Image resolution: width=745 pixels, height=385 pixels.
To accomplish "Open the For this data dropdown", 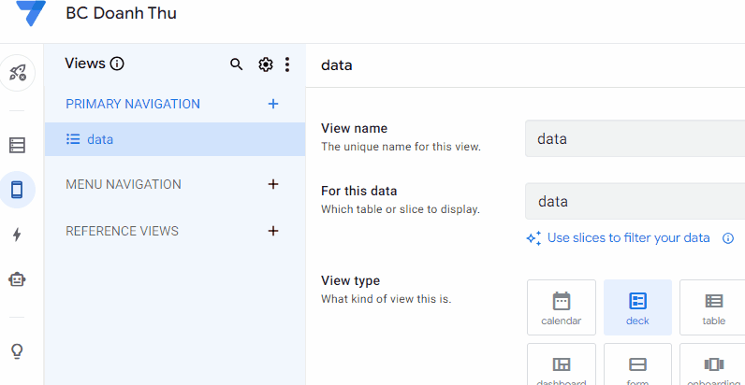I will [x=635, y=202].
